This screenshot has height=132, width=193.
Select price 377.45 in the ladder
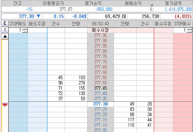(x=100, y=88)
